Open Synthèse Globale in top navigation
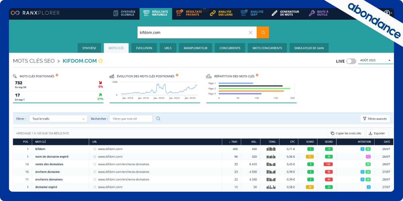This screenshot has width=403, height=201. 124,13
